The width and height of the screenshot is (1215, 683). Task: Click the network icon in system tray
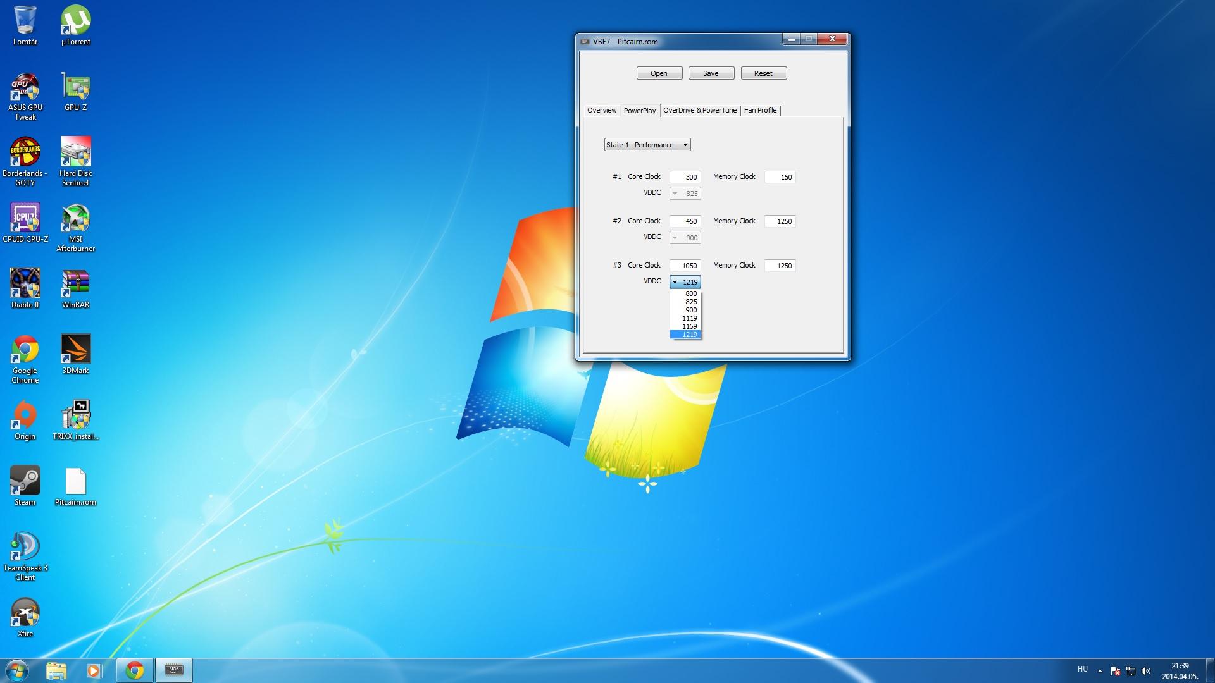pos(1131,671)
